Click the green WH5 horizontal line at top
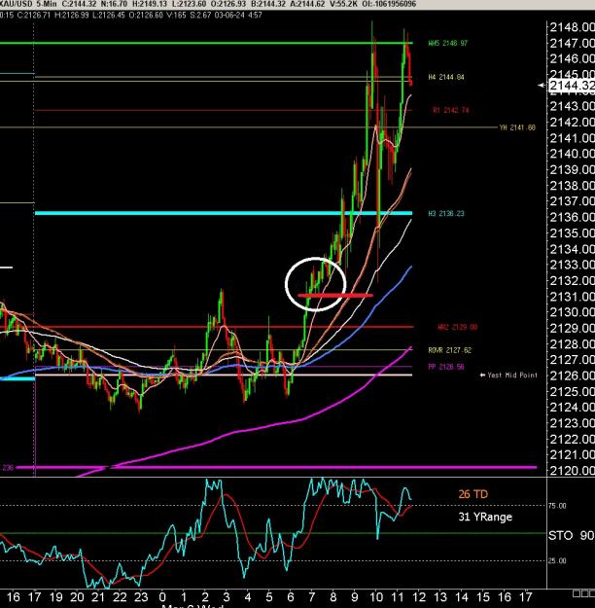 click(x=206, y=43)
